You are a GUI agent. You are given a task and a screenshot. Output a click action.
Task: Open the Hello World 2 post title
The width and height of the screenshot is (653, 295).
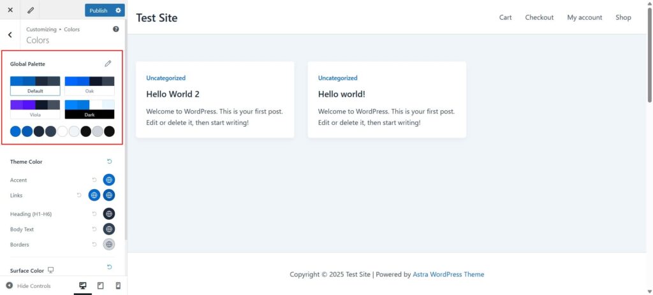point(173,94)
